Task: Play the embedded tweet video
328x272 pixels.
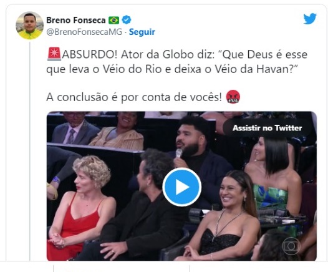Action: 182,187
